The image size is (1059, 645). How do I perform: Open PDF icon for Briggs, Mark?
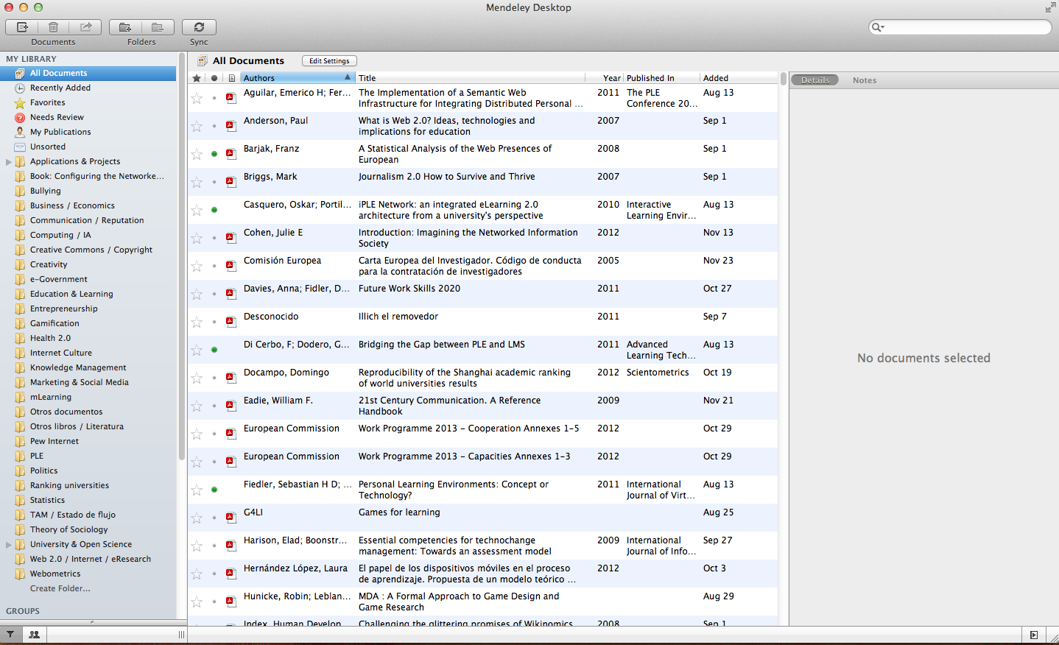click(231, 181)
